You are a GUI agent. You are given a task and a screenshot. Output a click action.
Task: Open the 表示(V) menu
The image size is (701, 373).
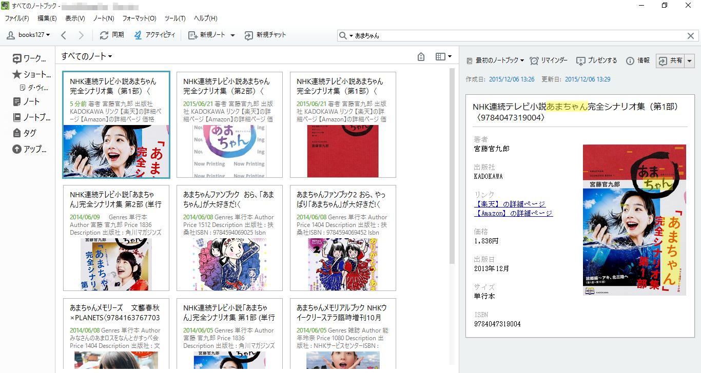[75, 18]
